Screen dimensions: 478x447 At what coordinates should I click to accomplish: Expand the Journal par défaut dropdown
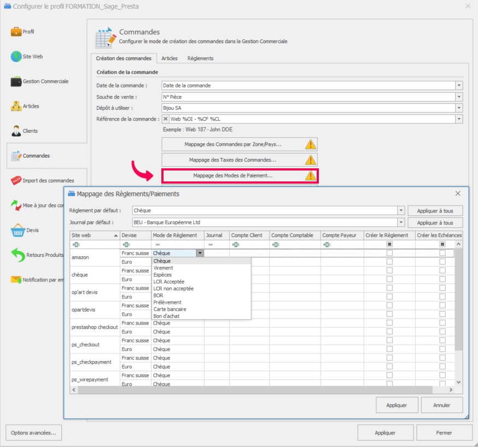click(402, 222)
